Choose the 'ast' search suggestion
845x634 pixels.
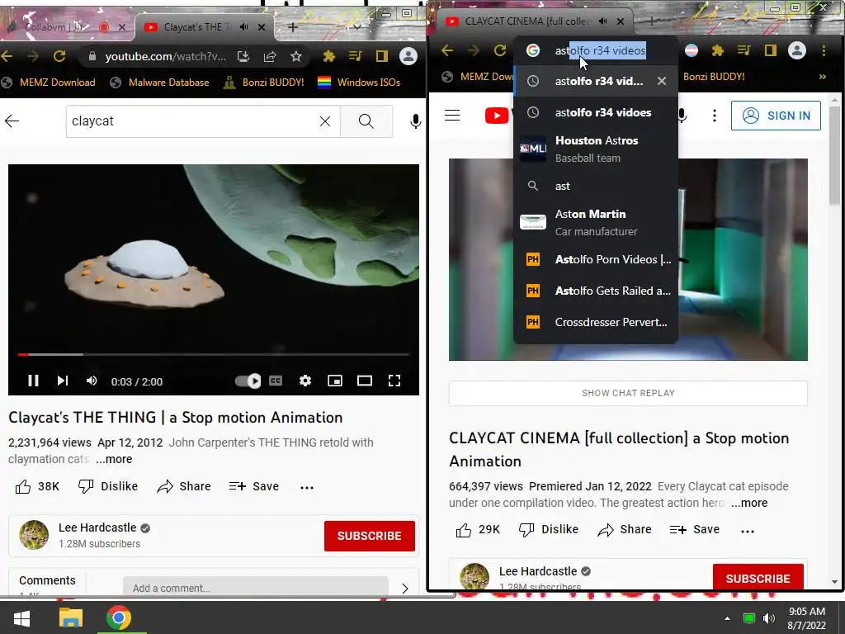click(596, 186)
